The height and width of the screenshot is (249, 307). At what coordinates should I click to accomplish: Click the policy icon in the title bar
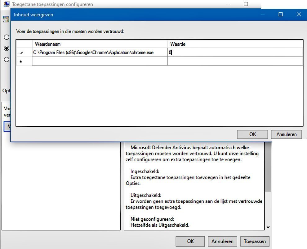click(7, 4)
